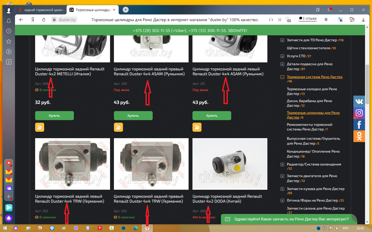Open the browser menu with red dot
This screenshot has width=372, height=232.
tap(329, 10)
